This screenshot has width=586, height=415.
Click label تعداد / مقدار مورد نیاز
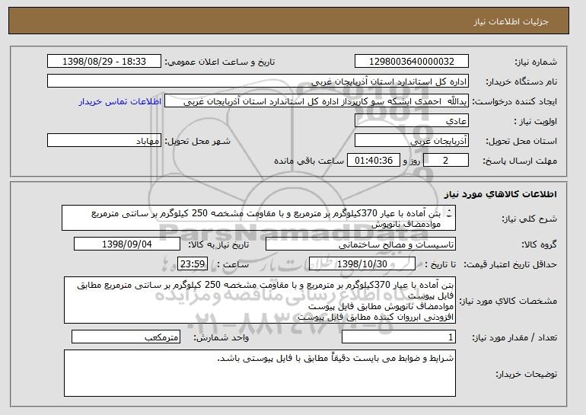click(514, 337)
